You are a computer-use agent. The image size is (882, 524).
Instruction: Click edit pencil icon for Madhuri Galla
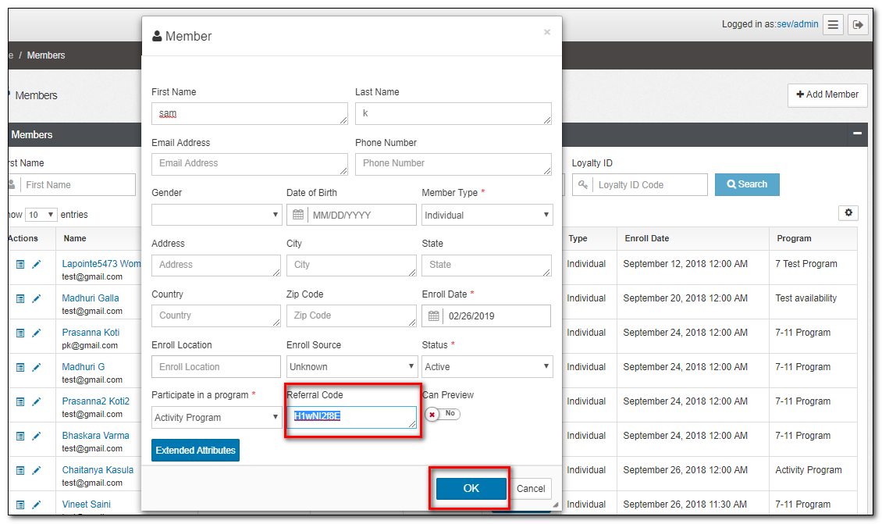tap(37, 298)
